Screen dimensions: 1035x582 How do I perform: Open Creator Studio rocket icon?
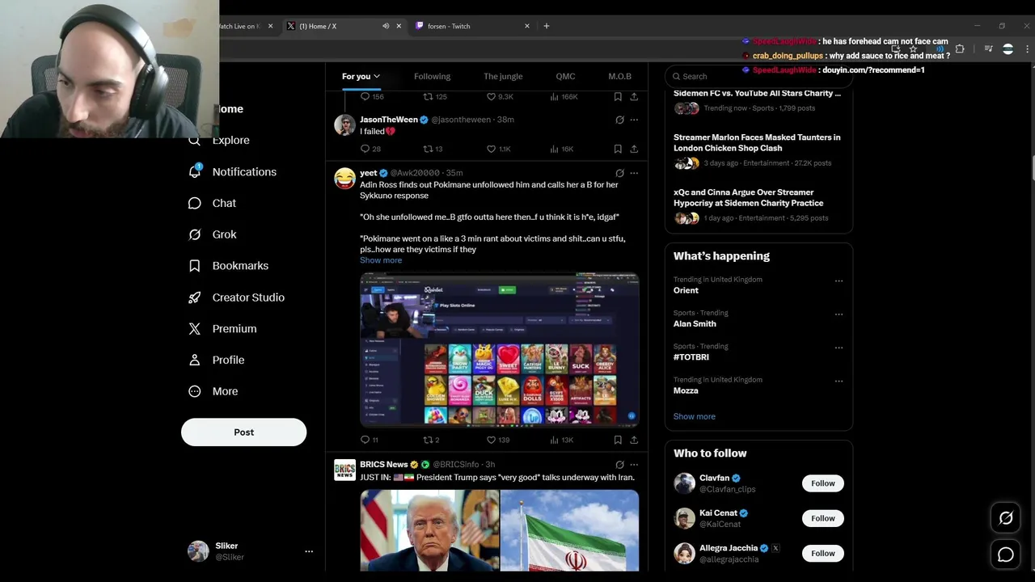click(x=195, y=297)
